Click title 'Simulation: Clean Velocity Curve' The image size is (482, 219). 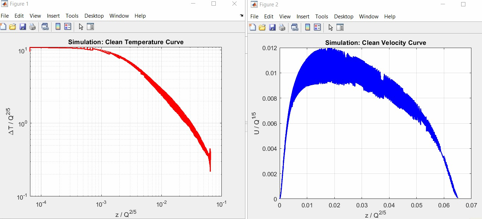[x=376, y=43]
